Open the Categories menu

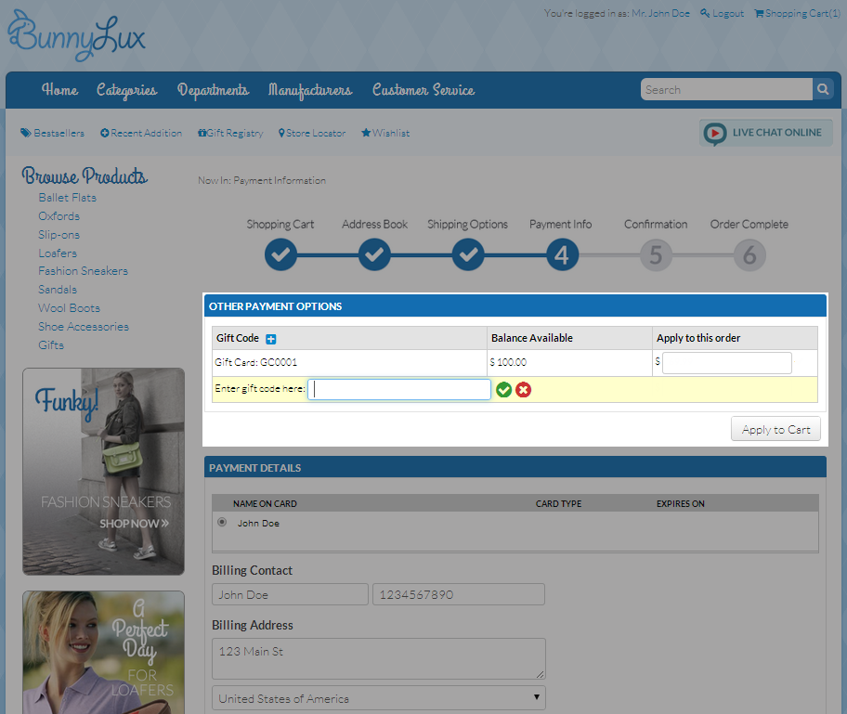pos(127,90)
